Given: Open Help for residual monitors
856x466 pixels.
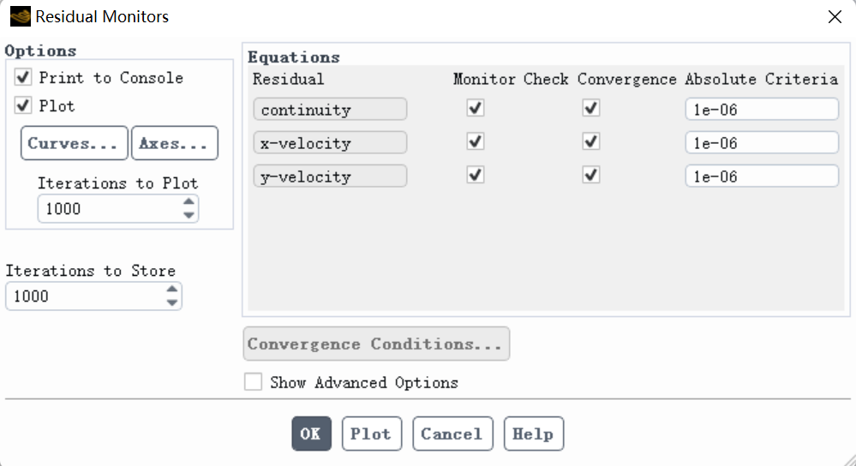Looking at the screenshot, I should point(533,433).
